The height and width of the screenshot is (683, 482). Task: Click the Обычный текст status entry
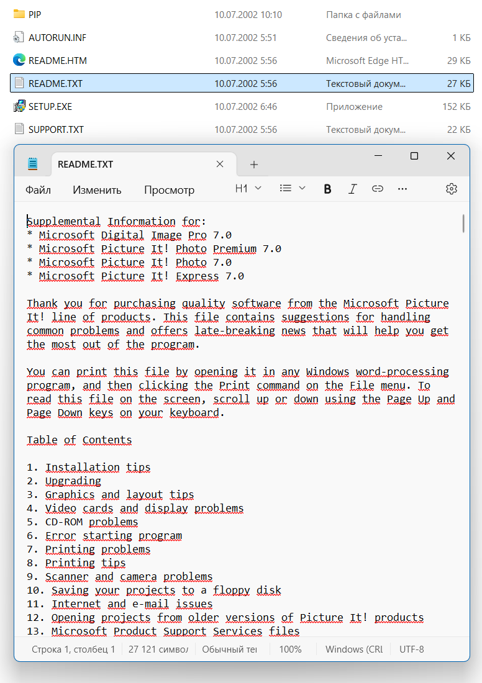pyautogui.click(x=229, y=649)
